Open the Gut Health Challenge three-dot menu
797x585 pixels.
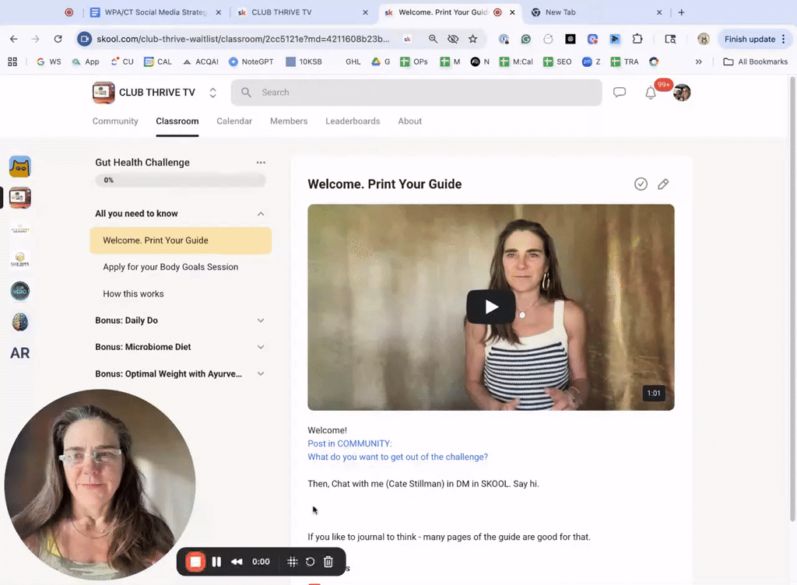pos(261,163)
